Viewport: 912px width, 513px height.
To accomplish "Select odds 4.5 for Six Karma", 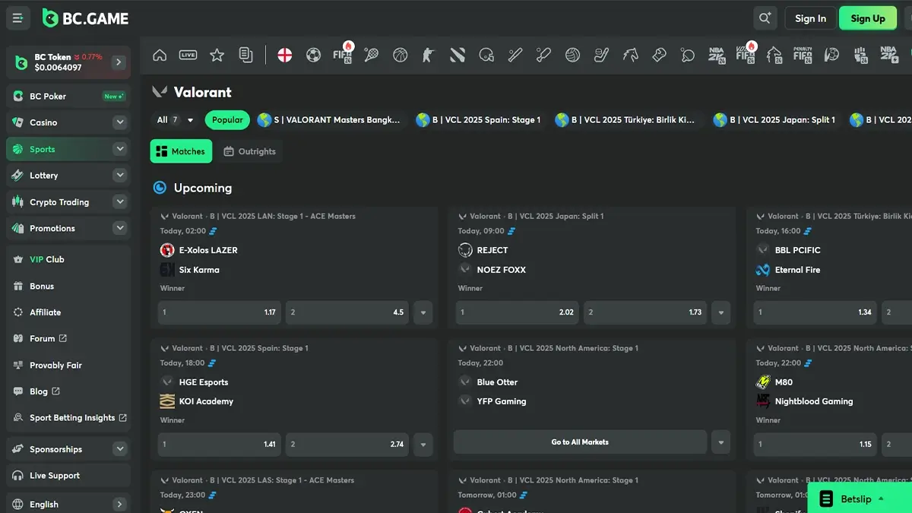I will 347,312.
